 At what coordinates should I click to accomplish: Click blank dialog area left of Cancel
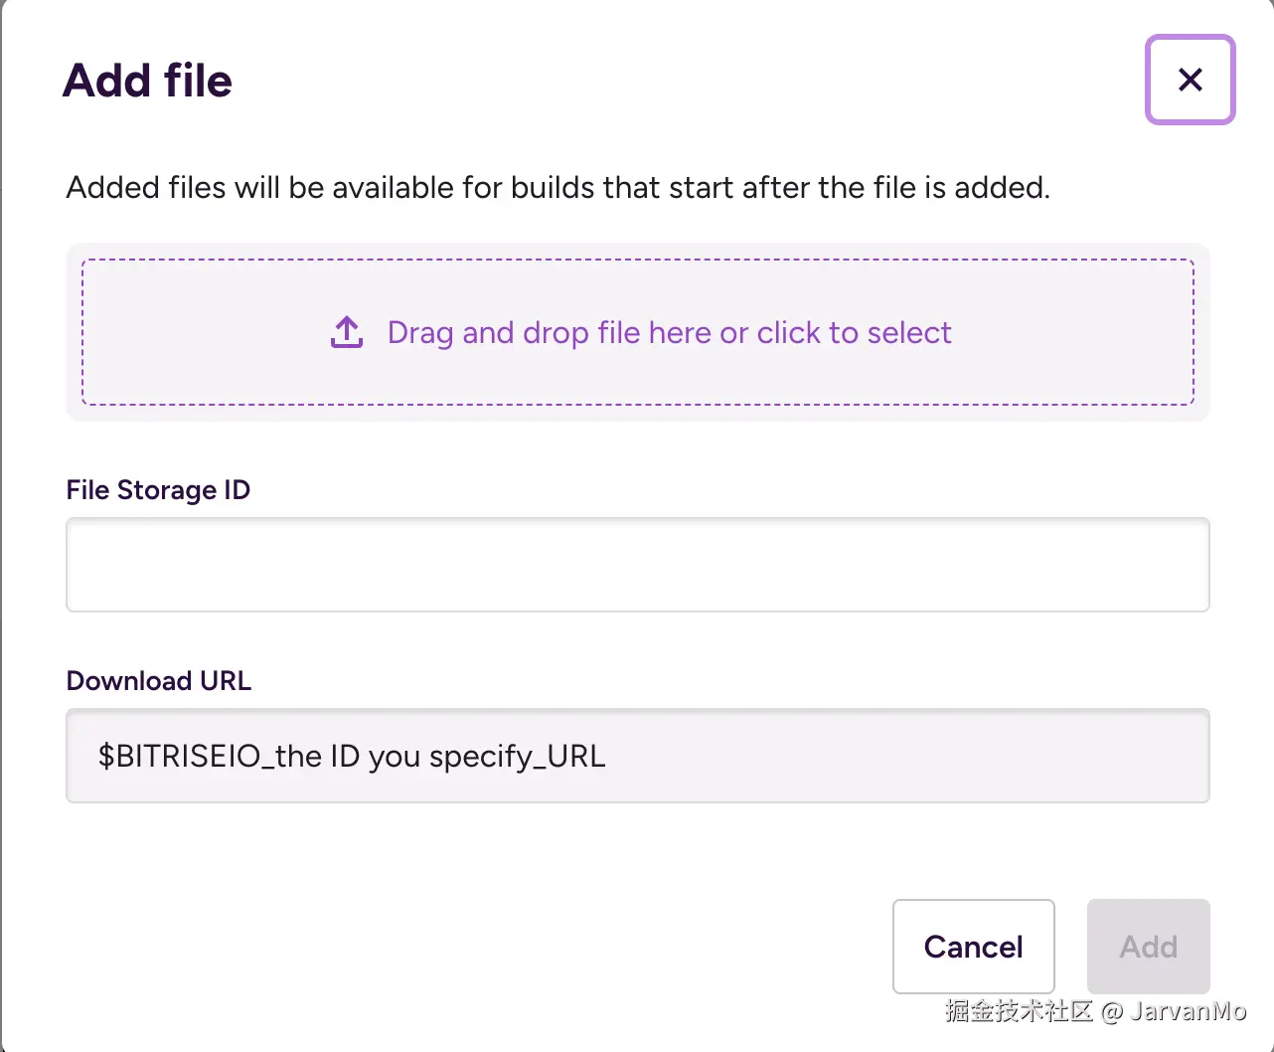tap(497, 945)
